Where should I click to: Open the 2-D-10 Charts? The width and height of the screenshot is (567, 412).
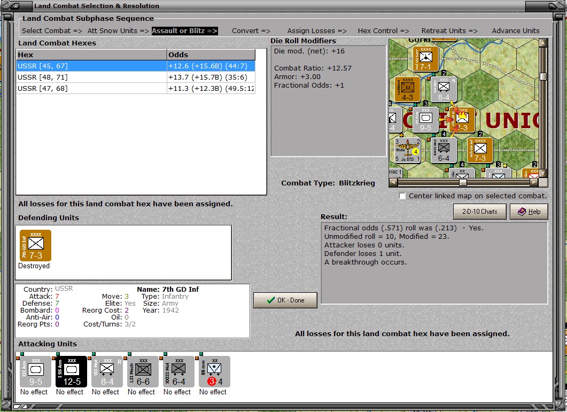tap(479, 212)
